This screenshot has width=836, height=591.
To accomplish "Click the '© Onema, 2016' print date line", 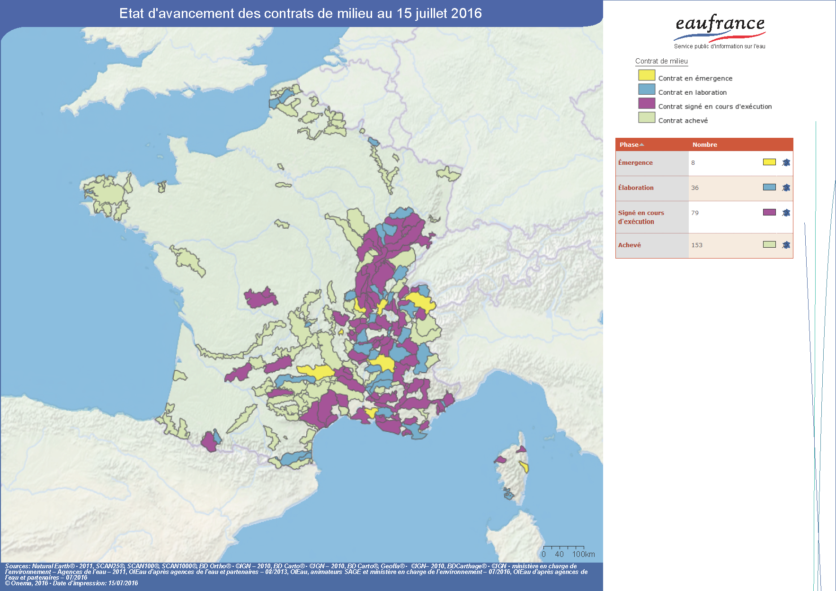I will 71,583.
